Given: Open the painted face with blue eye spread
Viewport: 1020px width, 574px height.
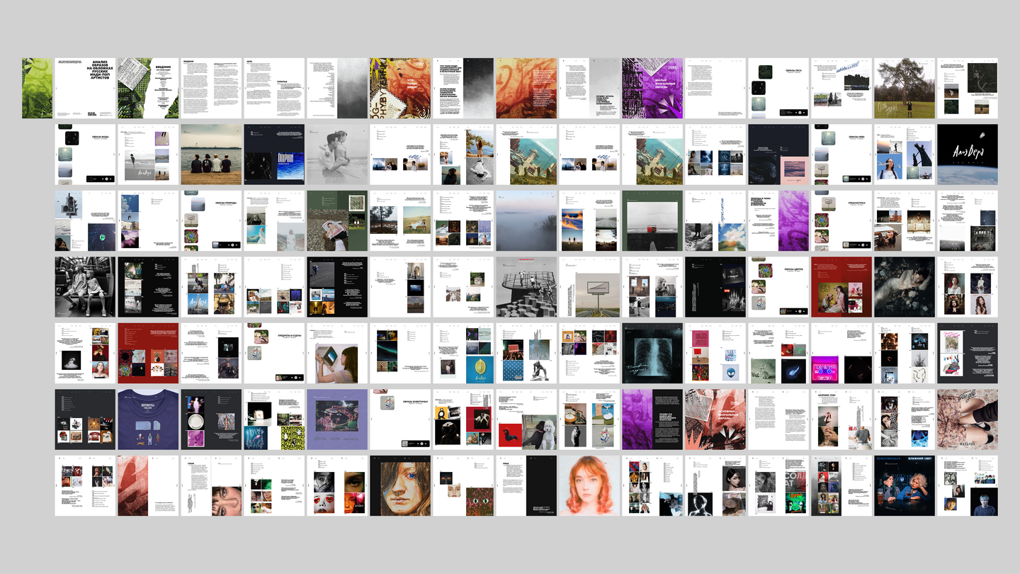Looking at the screenshot, I should click(x=400, y=485).
